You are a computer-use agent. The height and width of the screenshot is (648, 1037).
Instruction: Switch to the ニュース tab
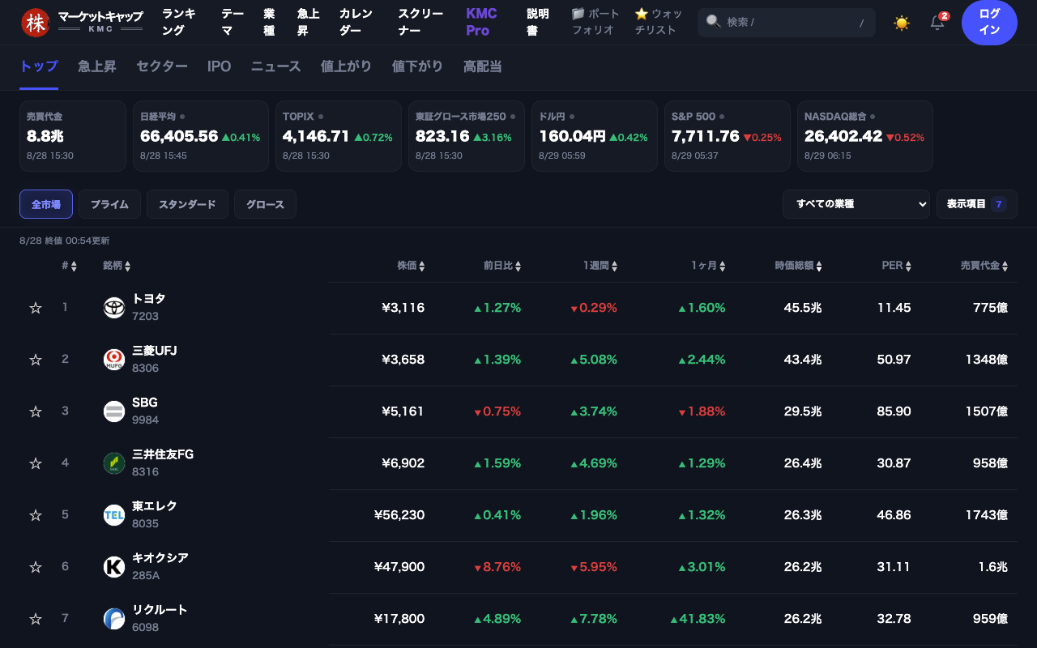[276, 66]
